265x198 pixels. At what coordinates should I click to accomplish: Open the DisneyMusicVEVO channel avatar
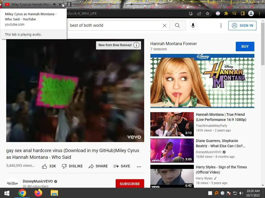(x=12, y=183)
